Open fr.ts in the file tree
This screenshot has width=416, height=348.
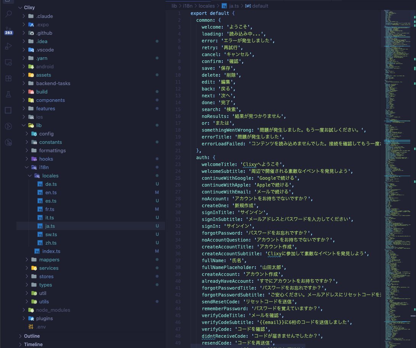pyautogui.click(x=50, y=209)
